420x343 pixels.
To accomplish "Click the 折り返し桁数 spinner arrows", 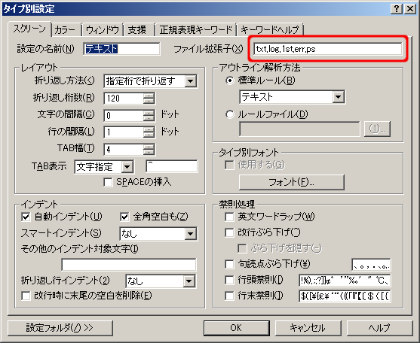I will (149, 99).
